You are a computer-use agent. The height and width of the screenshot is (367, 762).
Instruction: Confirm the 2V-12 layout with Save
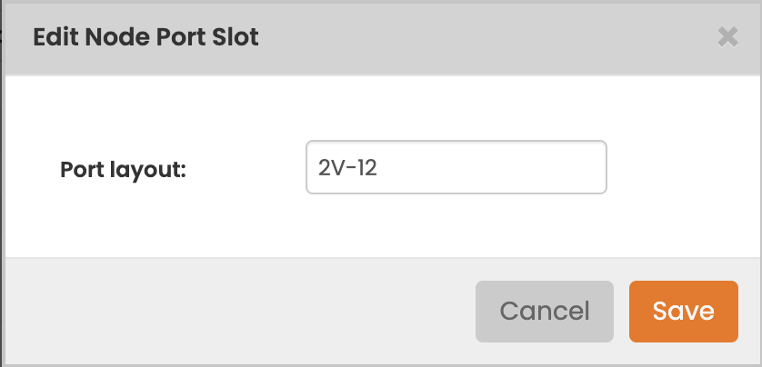pos(683,311)
